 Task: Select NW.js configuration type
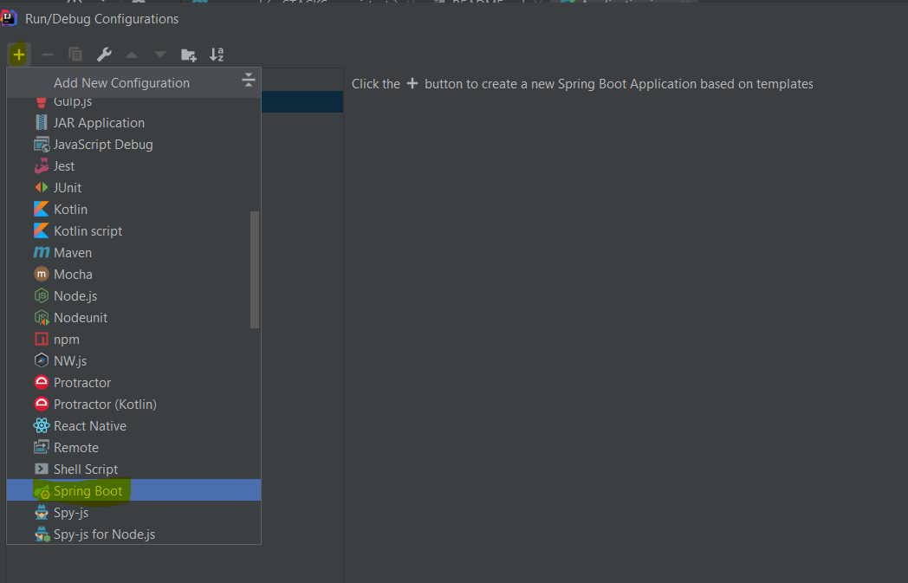click(133, 360)
